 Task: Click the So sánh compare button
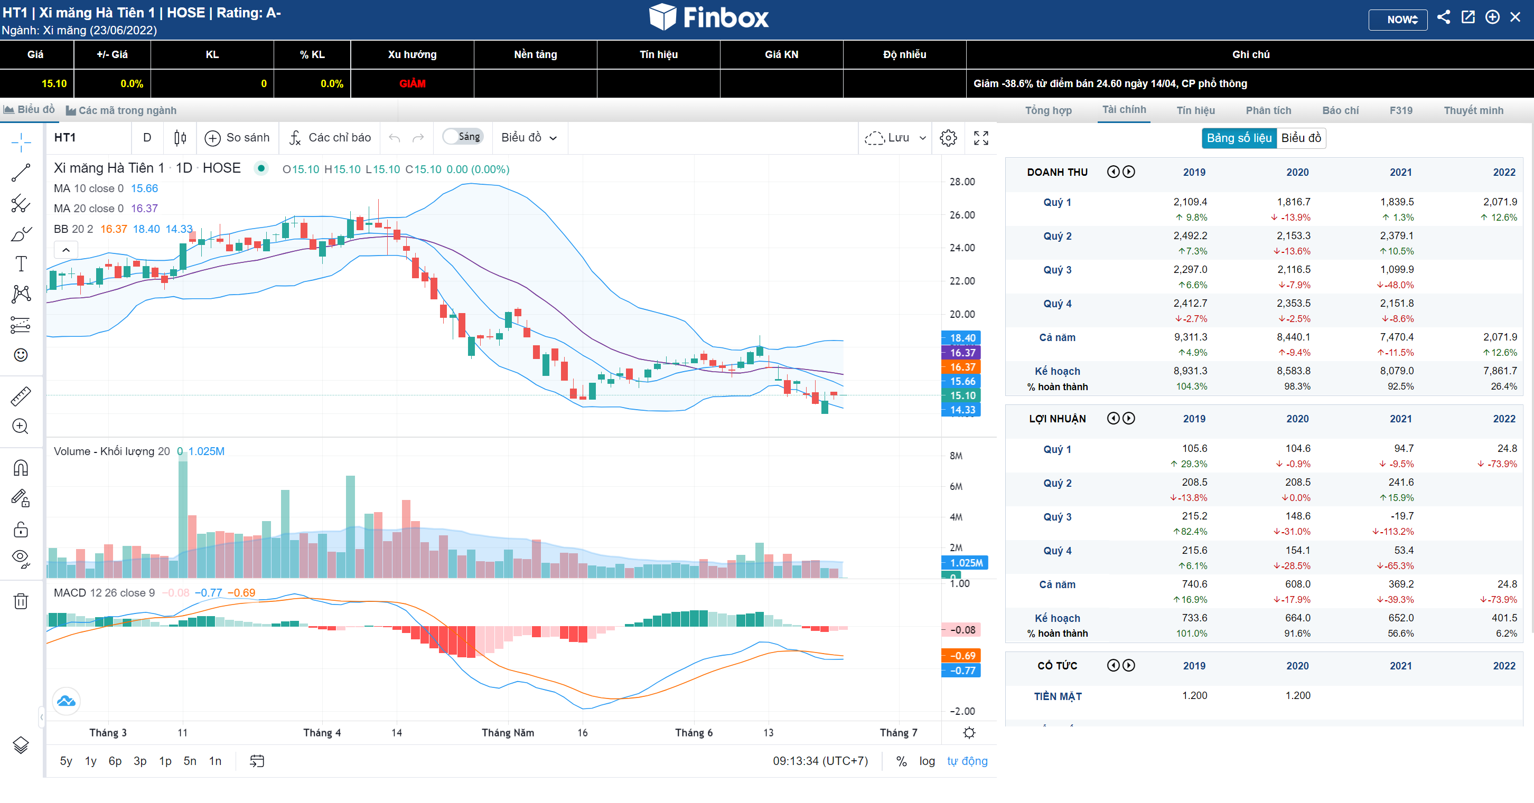point(237,138)
